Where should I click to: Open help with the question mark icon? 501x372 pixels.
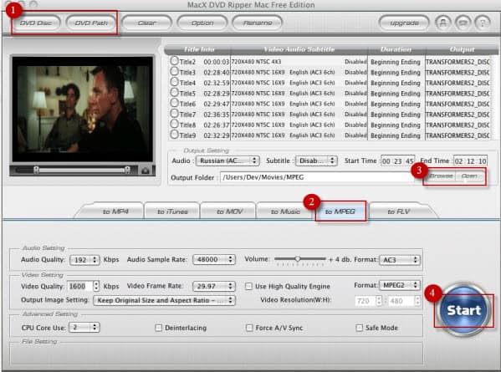coord(483,23)
